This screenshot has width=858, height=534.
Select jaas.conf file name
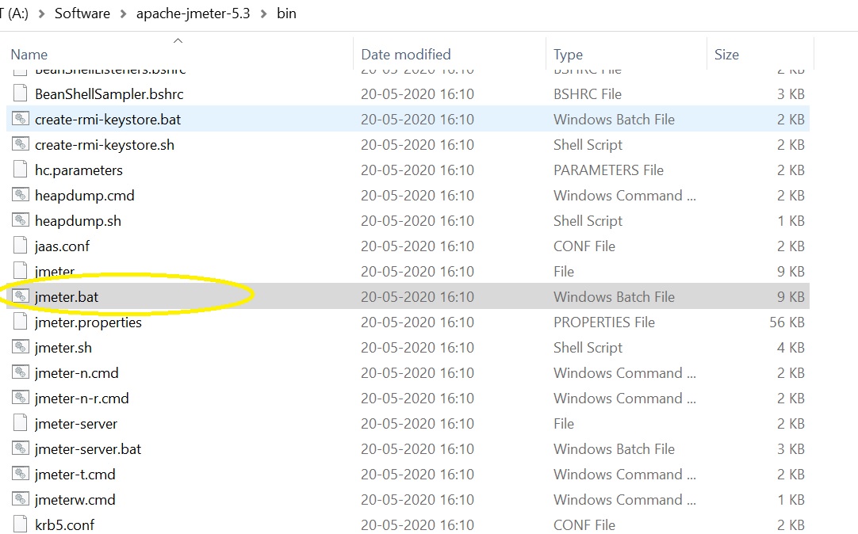(x=62, y=246)
